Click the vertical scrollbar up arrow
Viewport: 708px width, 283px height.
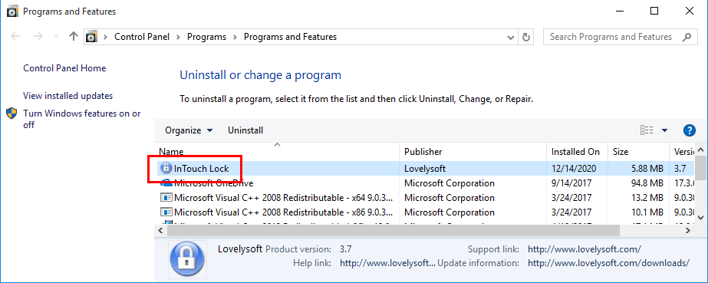click(x=700, y=150)
